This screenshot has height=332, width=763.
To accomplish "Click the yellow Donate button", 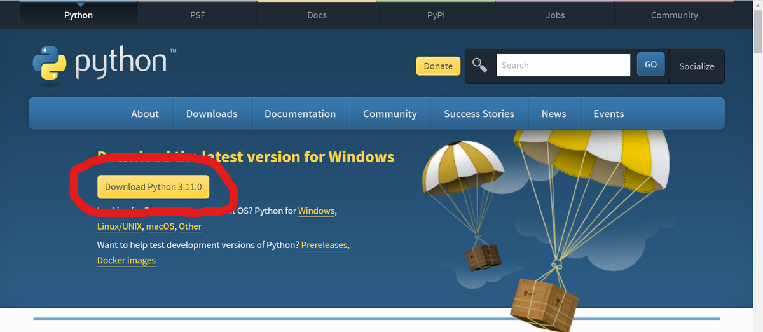I will (438, 66).
